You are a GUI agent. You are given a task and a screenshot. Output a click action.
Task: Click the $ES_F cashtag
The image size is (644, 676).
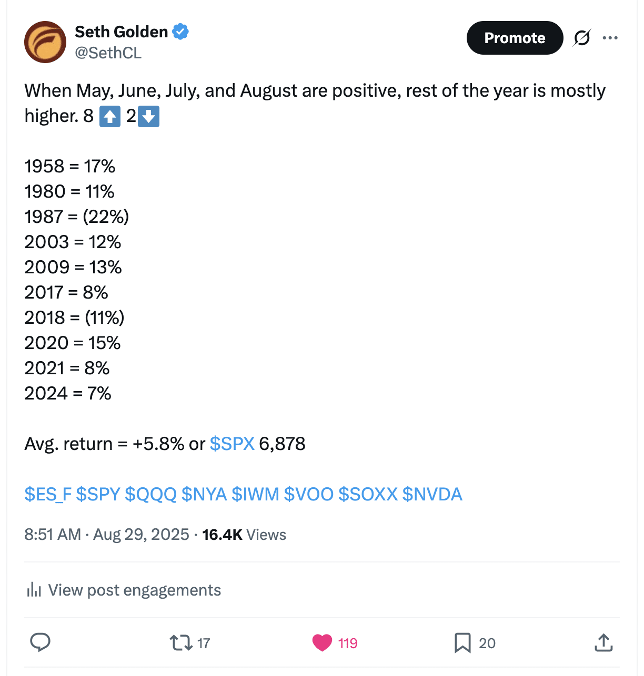[x=48, y=494]
